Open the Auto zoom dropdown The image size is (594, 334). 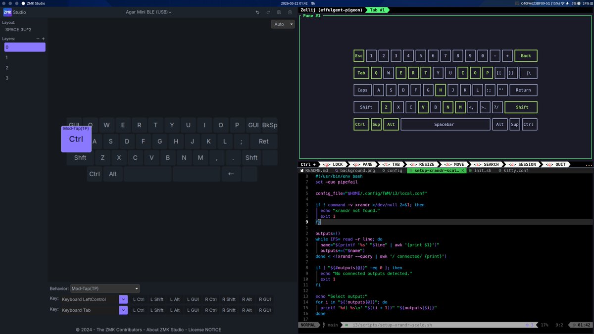pyautogui.click(x=283, y=24)
